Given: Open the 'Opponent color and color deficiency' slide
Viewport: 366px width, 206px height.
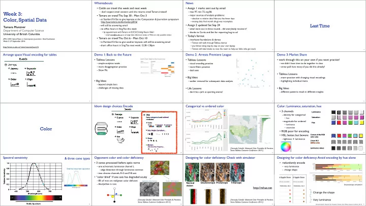Looking at the screenshot, I should coord(137,180).
